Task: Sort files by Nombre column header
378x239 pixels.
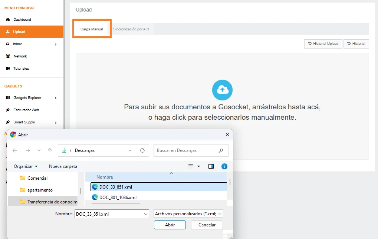Action: point(105,177)
